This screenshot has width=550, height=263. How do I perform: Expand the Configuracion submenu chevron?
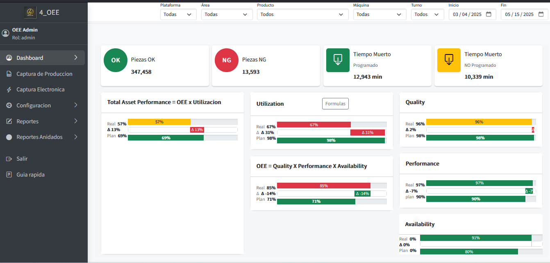(76, 105)
